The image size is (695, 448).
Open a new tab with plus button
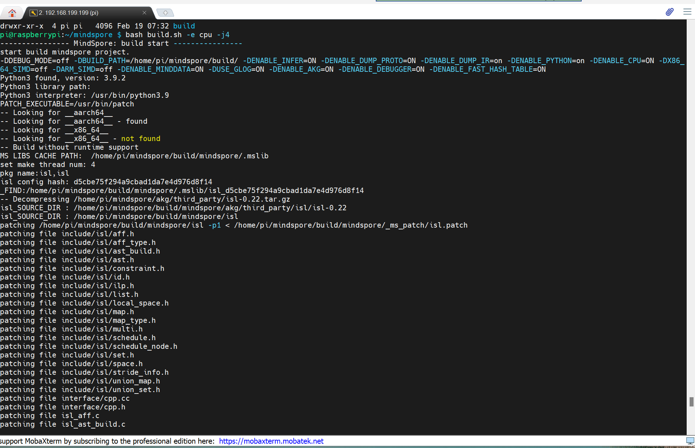click(x=165, y=13)
